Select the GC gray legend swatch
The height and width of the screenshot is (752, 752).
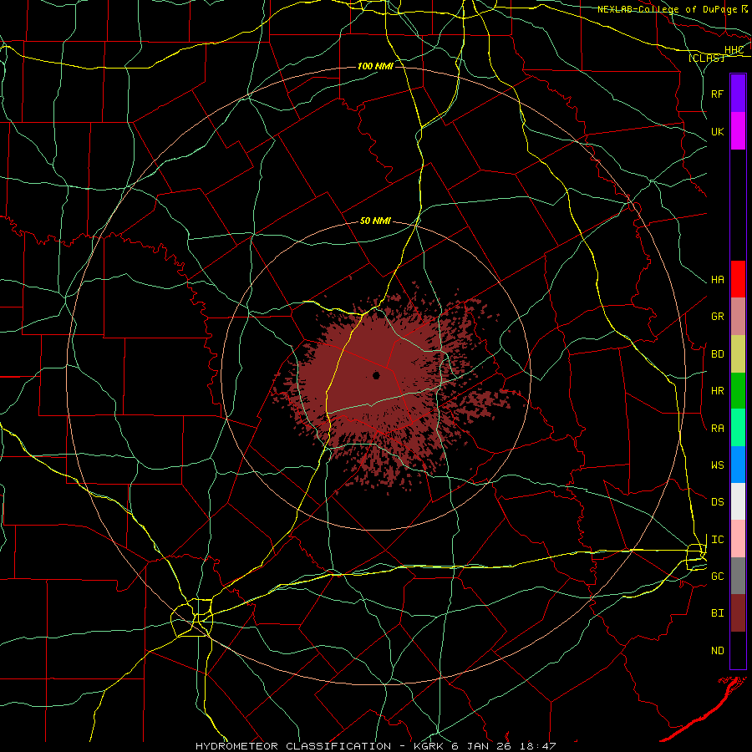click(x=738, y=576)
